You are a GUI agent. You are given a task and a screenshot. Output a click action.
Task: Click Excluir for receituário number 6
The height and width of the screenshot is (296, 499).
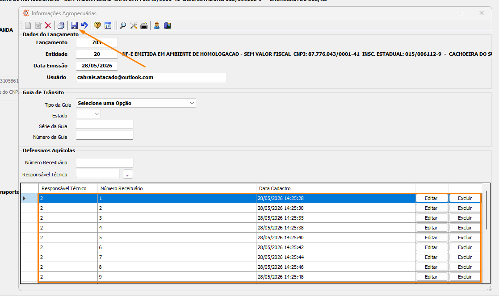click(x=465, y=247)
